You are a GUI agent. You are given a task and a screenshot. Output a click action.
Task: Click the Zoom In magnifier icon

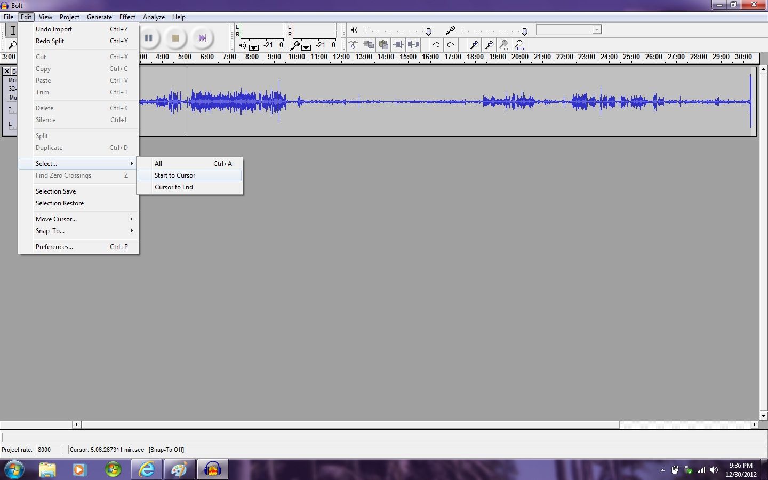tap(474, 44)
